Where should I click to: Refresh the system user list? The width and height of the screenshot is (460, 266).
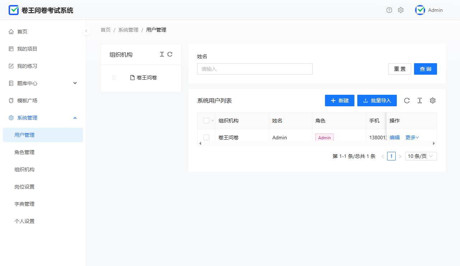407,101
